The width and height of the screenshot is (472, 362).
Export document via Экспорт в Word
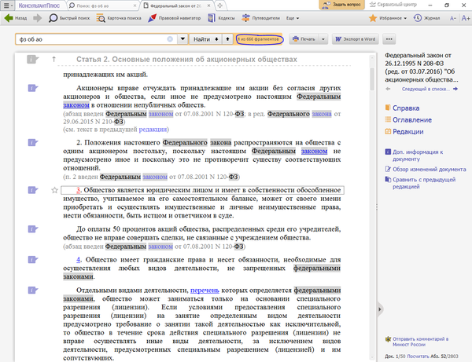(x=356, y=39)
